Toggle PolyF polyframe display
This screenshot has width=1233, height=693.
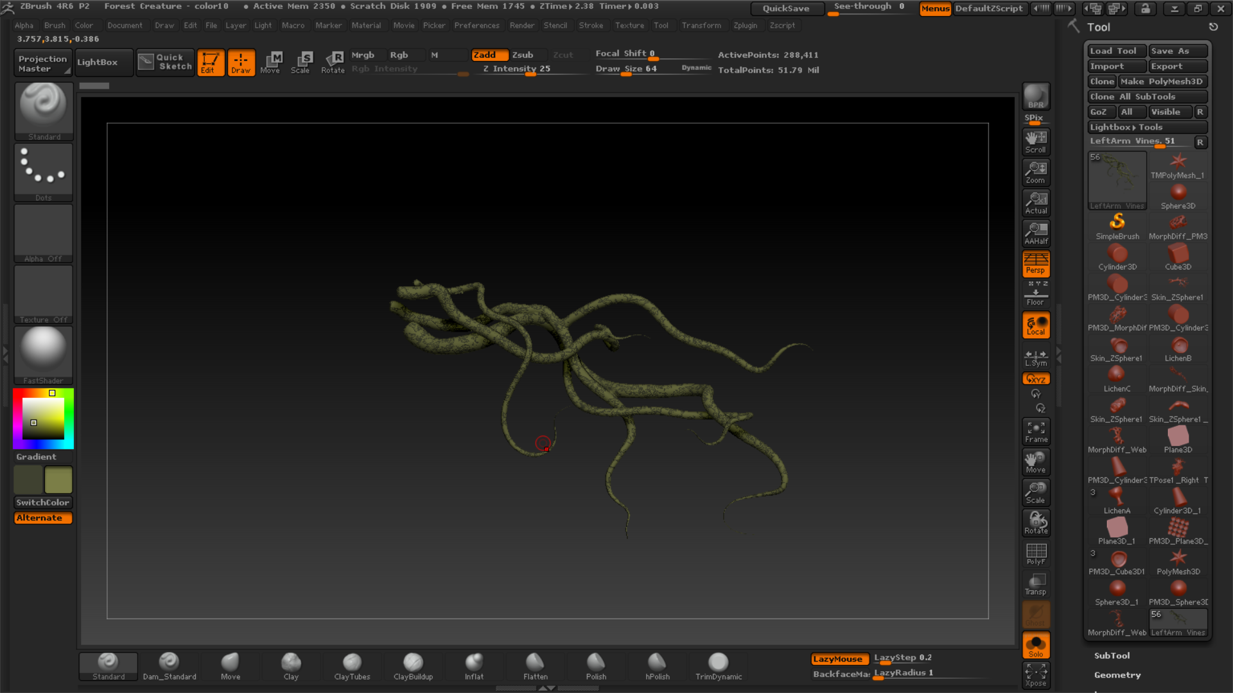pyautogui.click(x=1036, y=554)
